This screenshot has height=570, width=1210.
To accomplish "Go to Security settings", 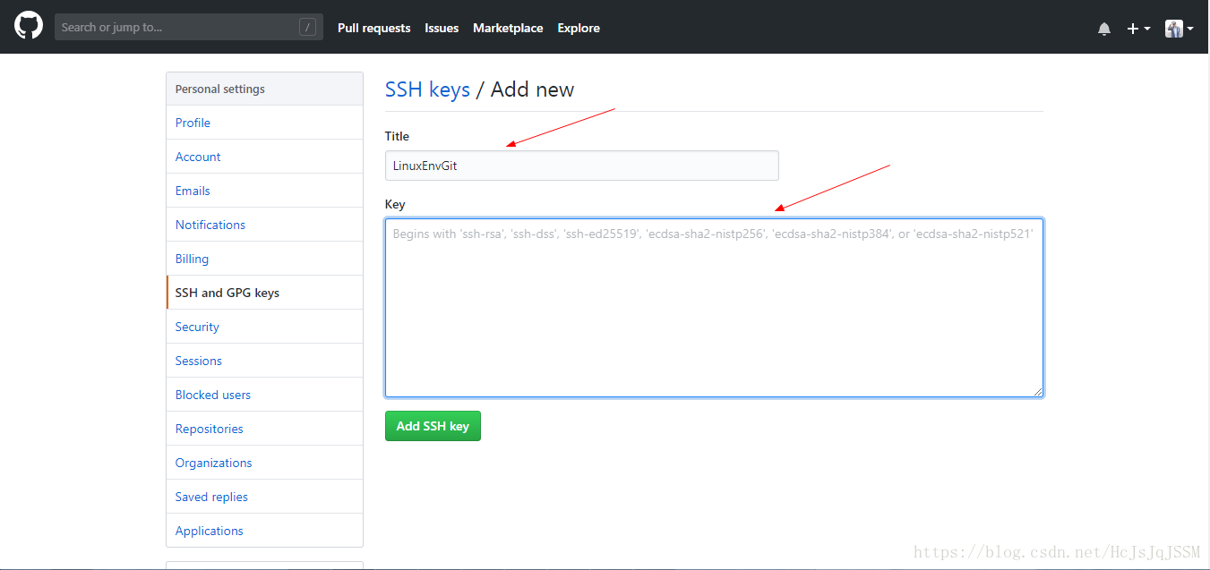I will coord(264,327).
